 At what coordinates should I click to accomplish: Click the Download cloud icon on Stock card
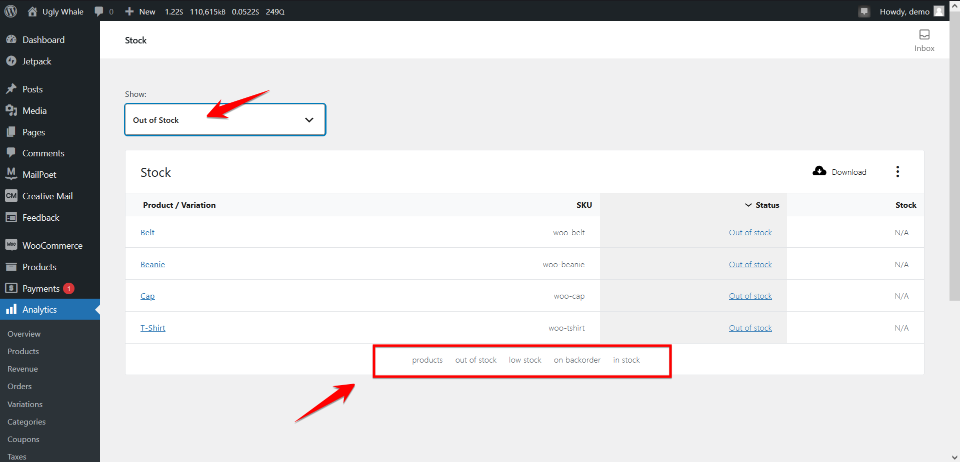819,171
